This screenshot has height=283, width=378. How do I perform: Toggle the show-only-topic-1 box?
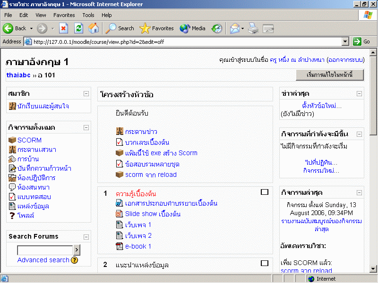265,192
